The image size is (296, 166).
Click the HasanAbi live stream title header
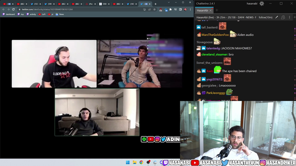(x=226, y=18)
